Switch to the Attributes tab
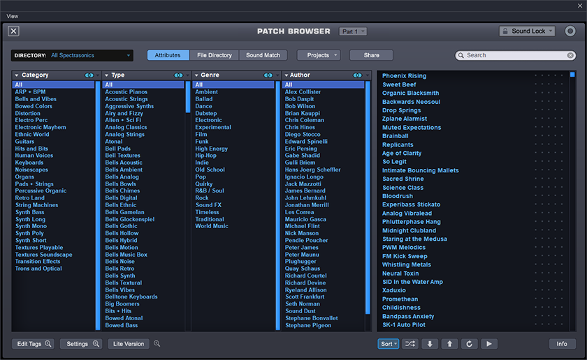 click(x=168, y=55)
